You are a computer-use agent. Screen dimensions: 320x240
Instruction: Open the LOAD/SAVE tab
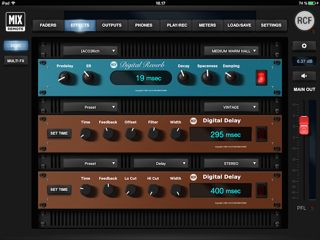pos(239,25)
